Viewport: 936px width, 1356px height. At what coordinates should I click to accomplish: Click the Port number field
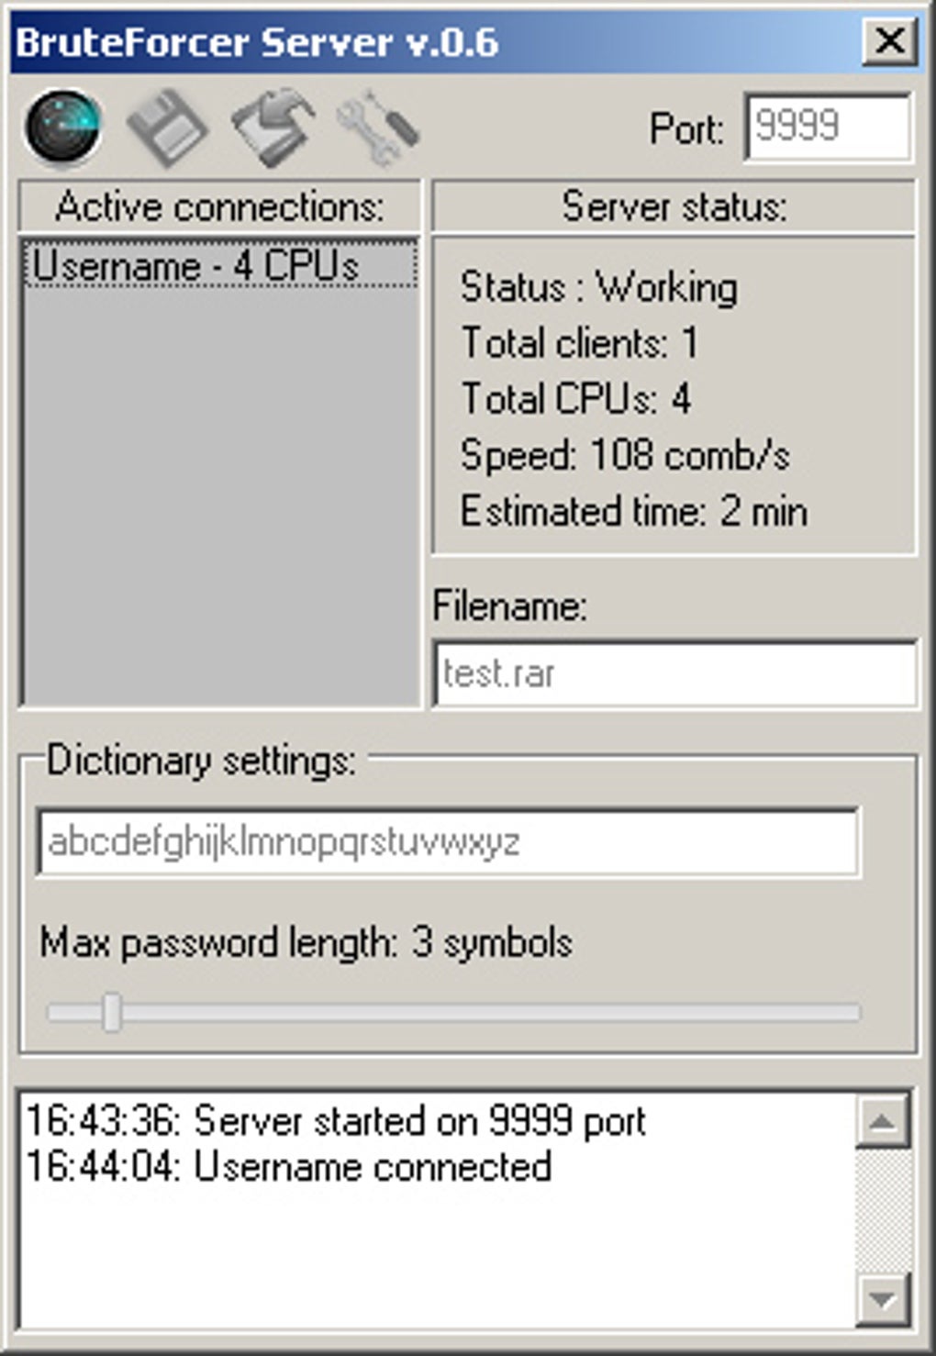(x=827, y=127)
